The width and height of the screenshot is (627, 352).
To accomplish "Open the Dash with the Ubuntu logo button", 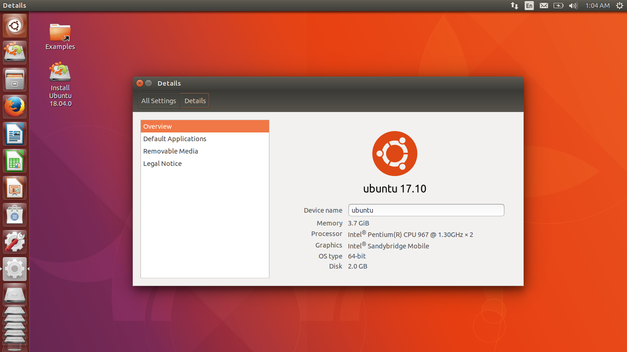I will 15,25.
